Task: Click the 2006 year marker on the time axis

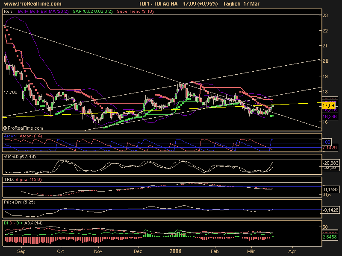Action: coord(176,252)
